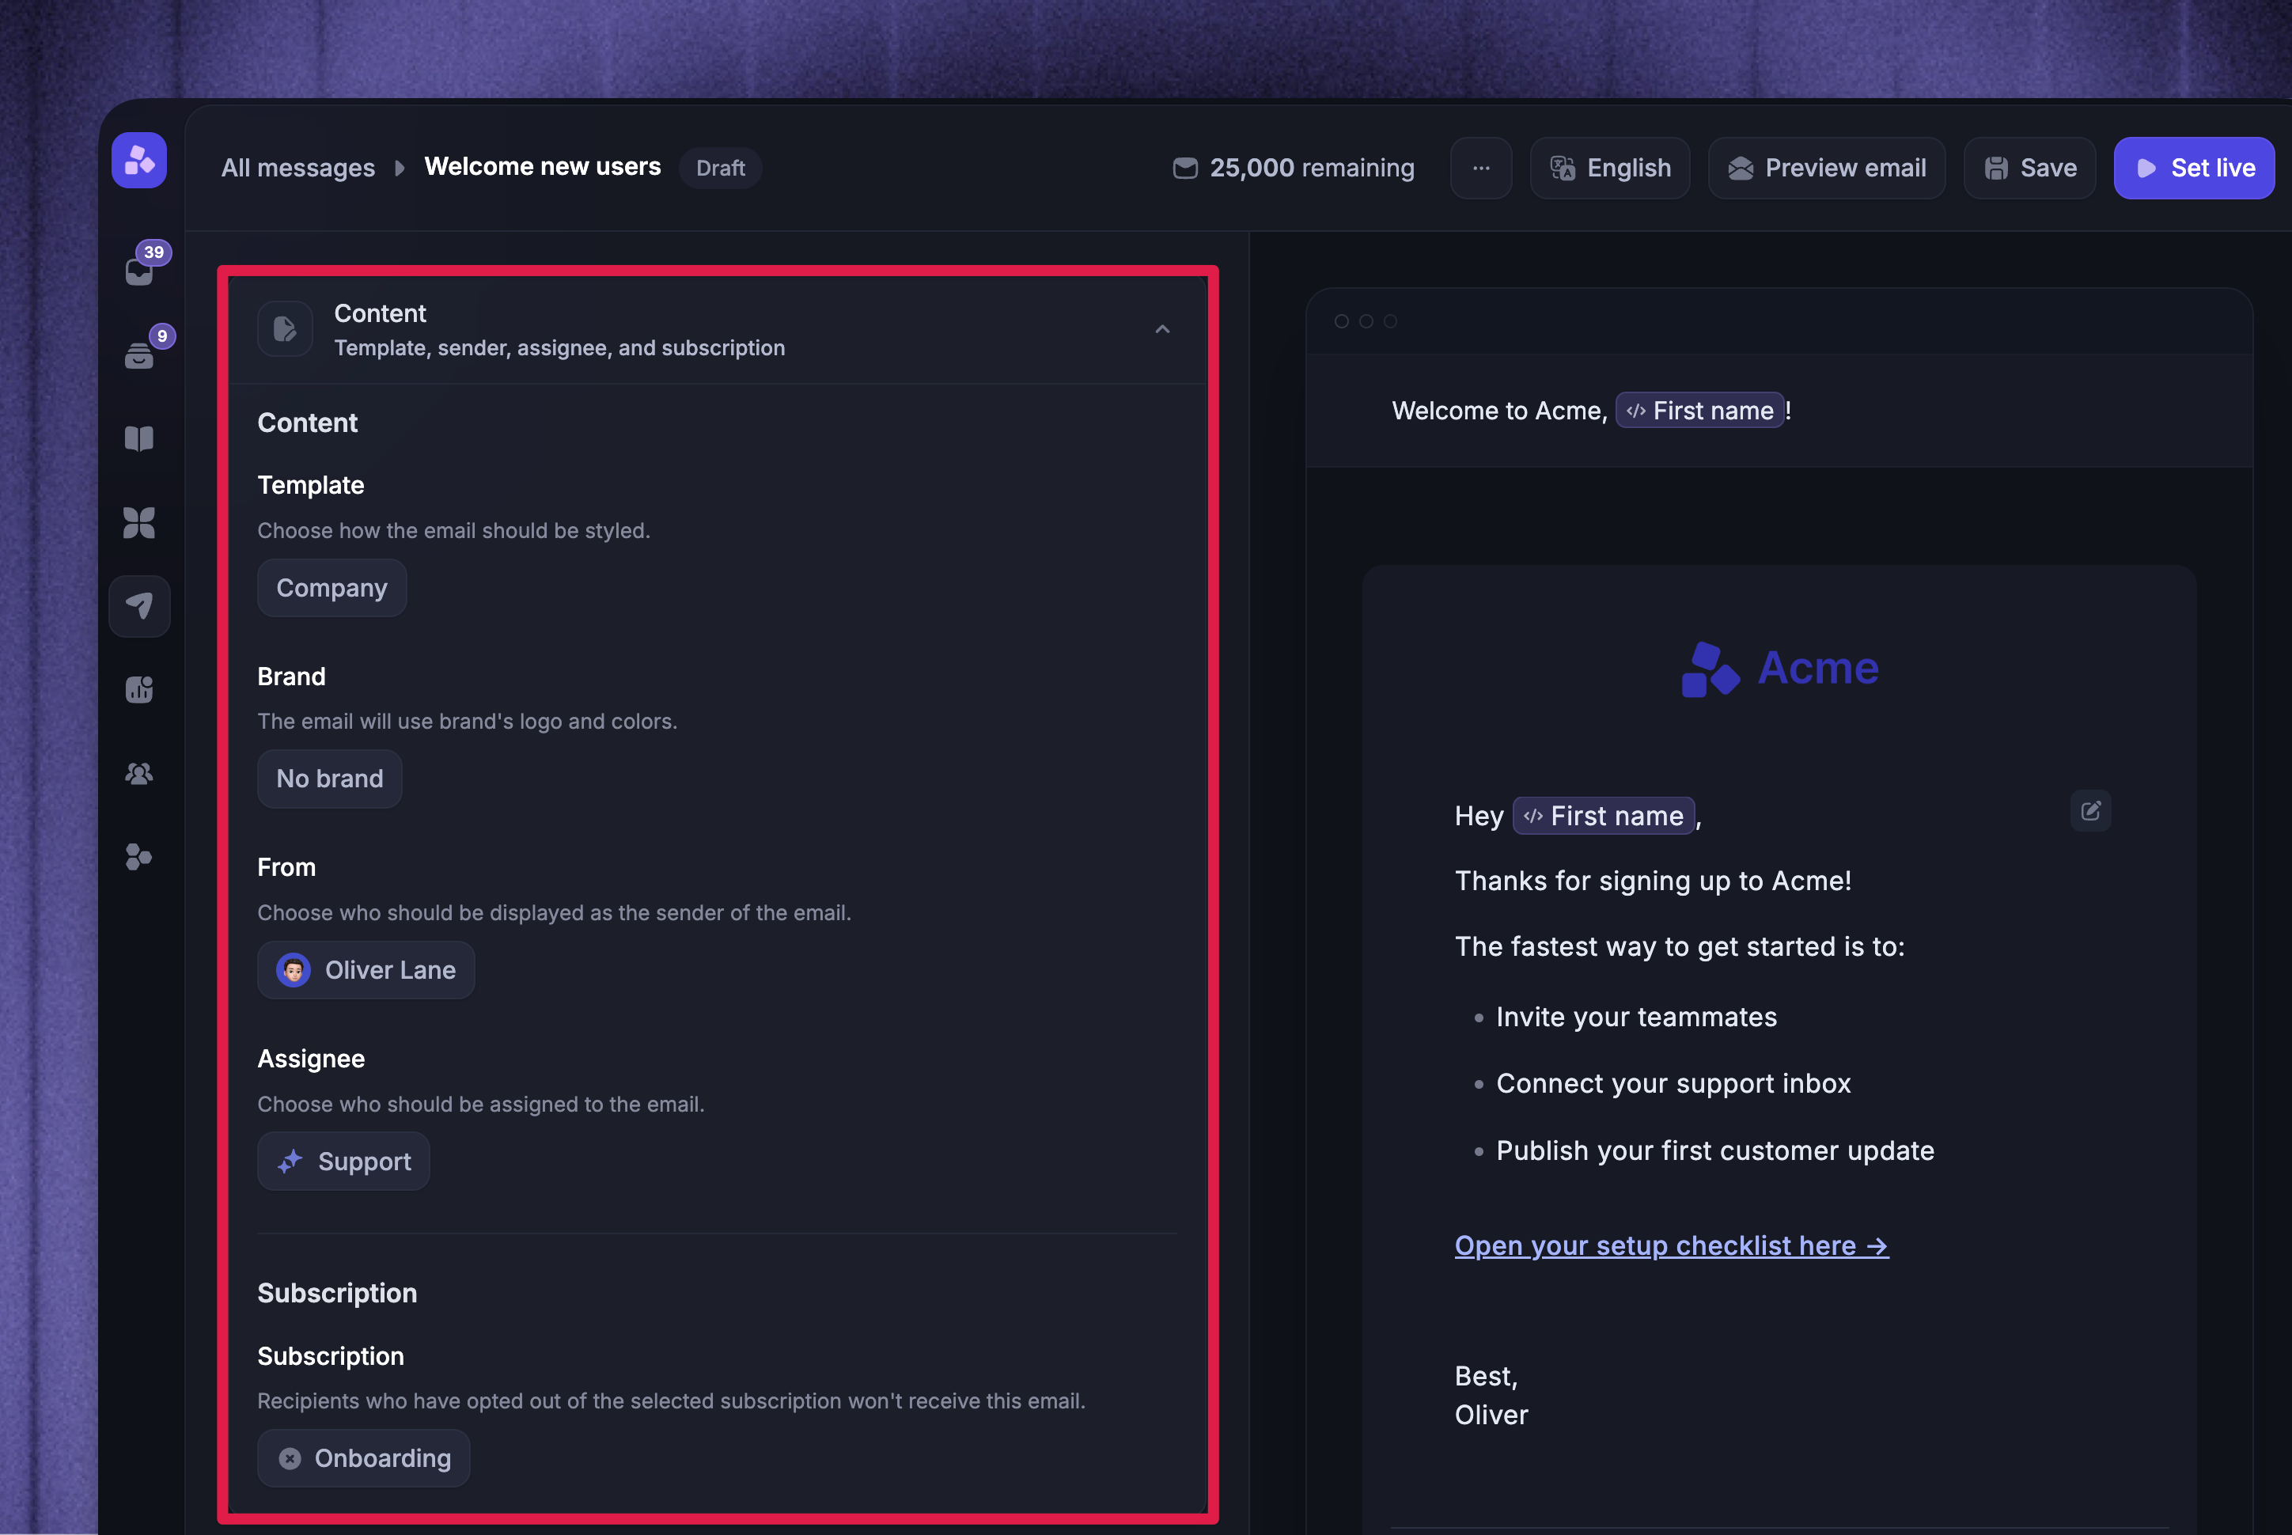Click the Preview email button

pos(1827,169)
